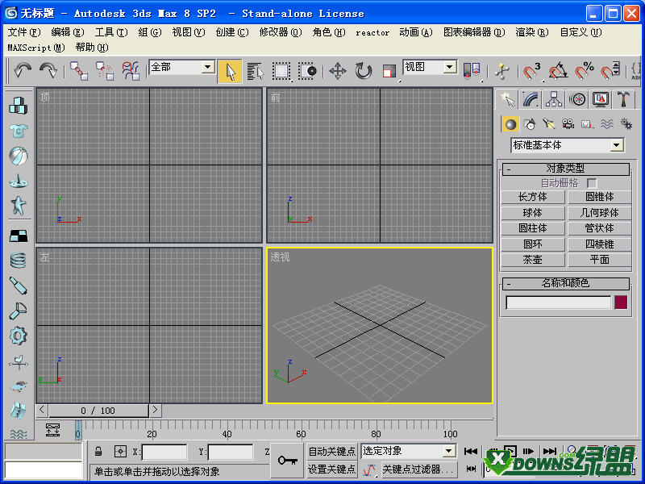Select Helpers category icon
This screenshot has height=484, width=645.
tap(588, 124)
